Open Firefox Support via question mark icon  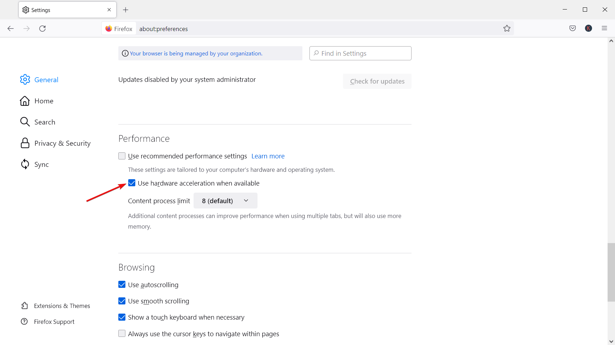(24, 321)
